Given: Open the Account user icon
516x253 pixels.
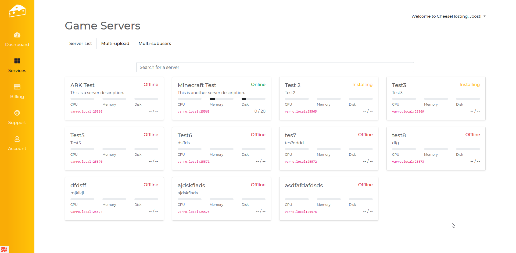Looking at the screenshot, I should click(x=17, y=139).
